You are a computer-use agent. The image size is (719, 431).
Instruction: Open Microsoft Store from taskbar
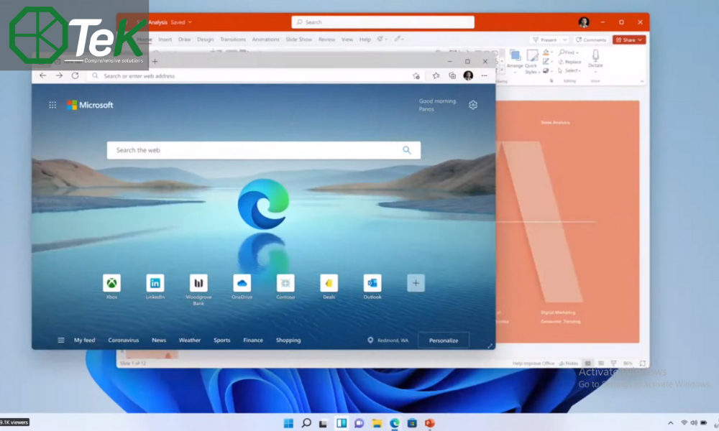tap(412, 423)
